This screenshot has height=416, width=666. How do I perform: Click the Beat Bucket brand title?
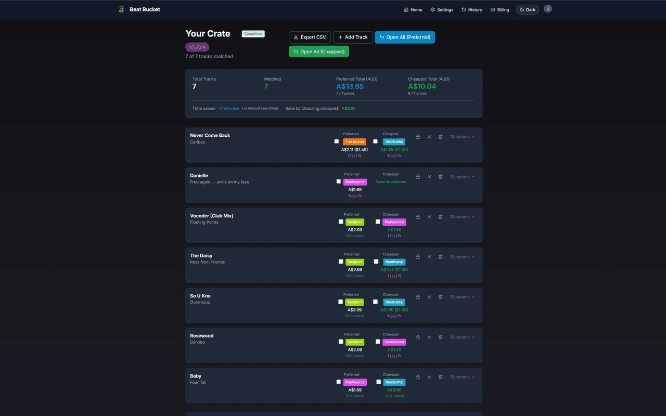145,9
